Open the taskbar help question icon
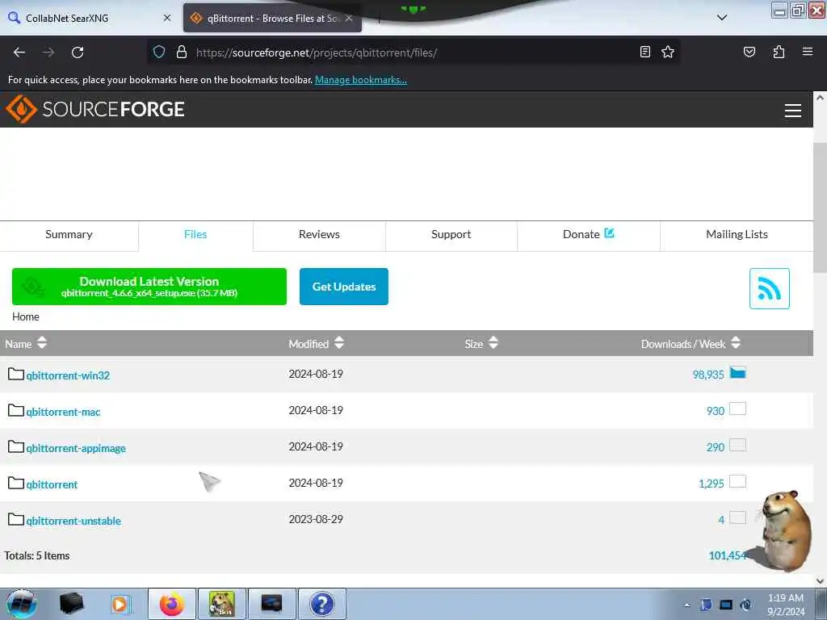Screen dimensions: 827x620 click(x=322, y=604)
